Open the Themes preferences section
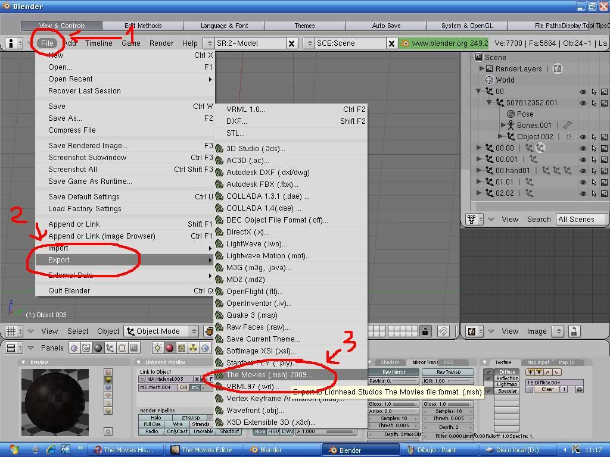The height and width of the screenshot is (457, 610). pyautogui.click(x=304, y=26)
